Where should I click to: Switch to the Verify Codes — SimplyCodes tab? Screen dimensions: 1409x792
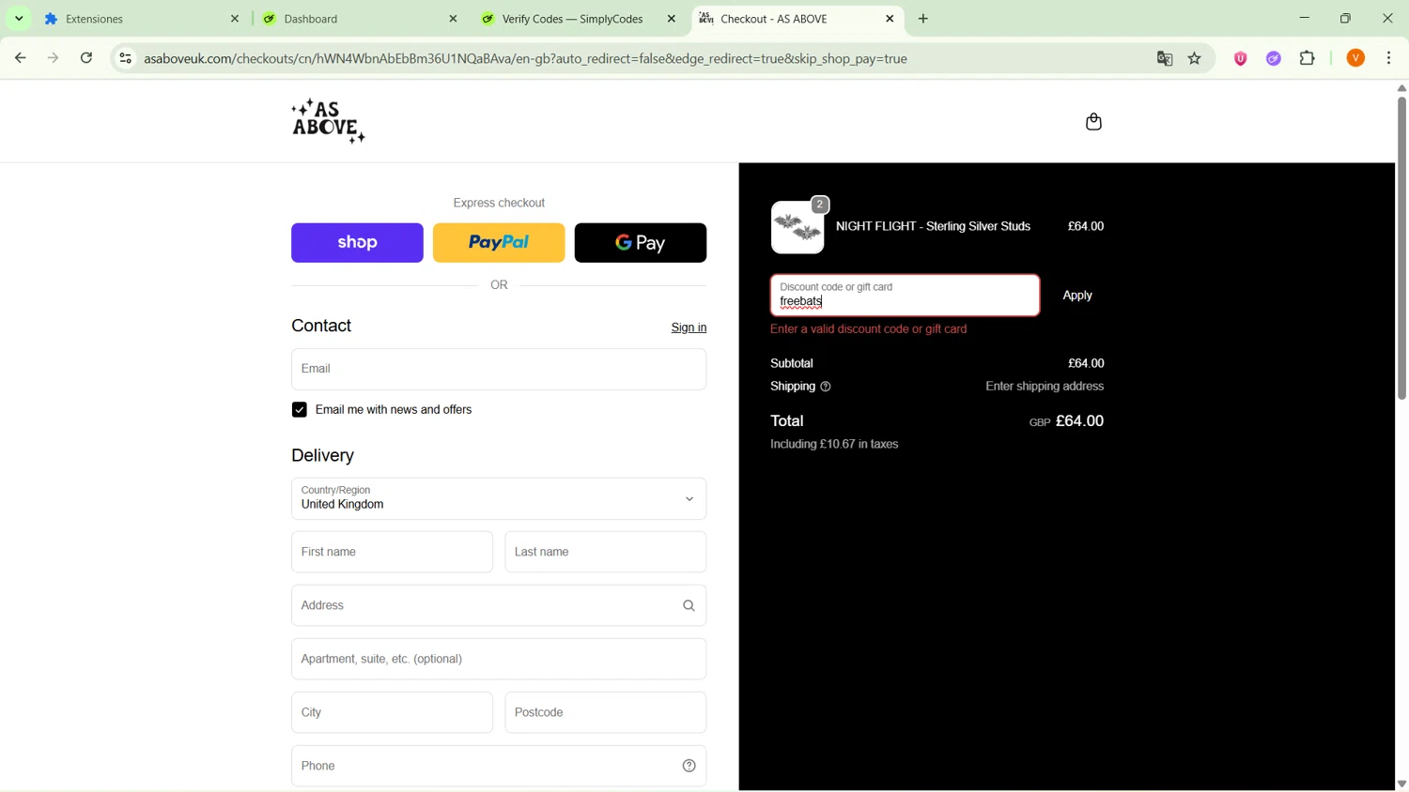[x=579, y=19]
